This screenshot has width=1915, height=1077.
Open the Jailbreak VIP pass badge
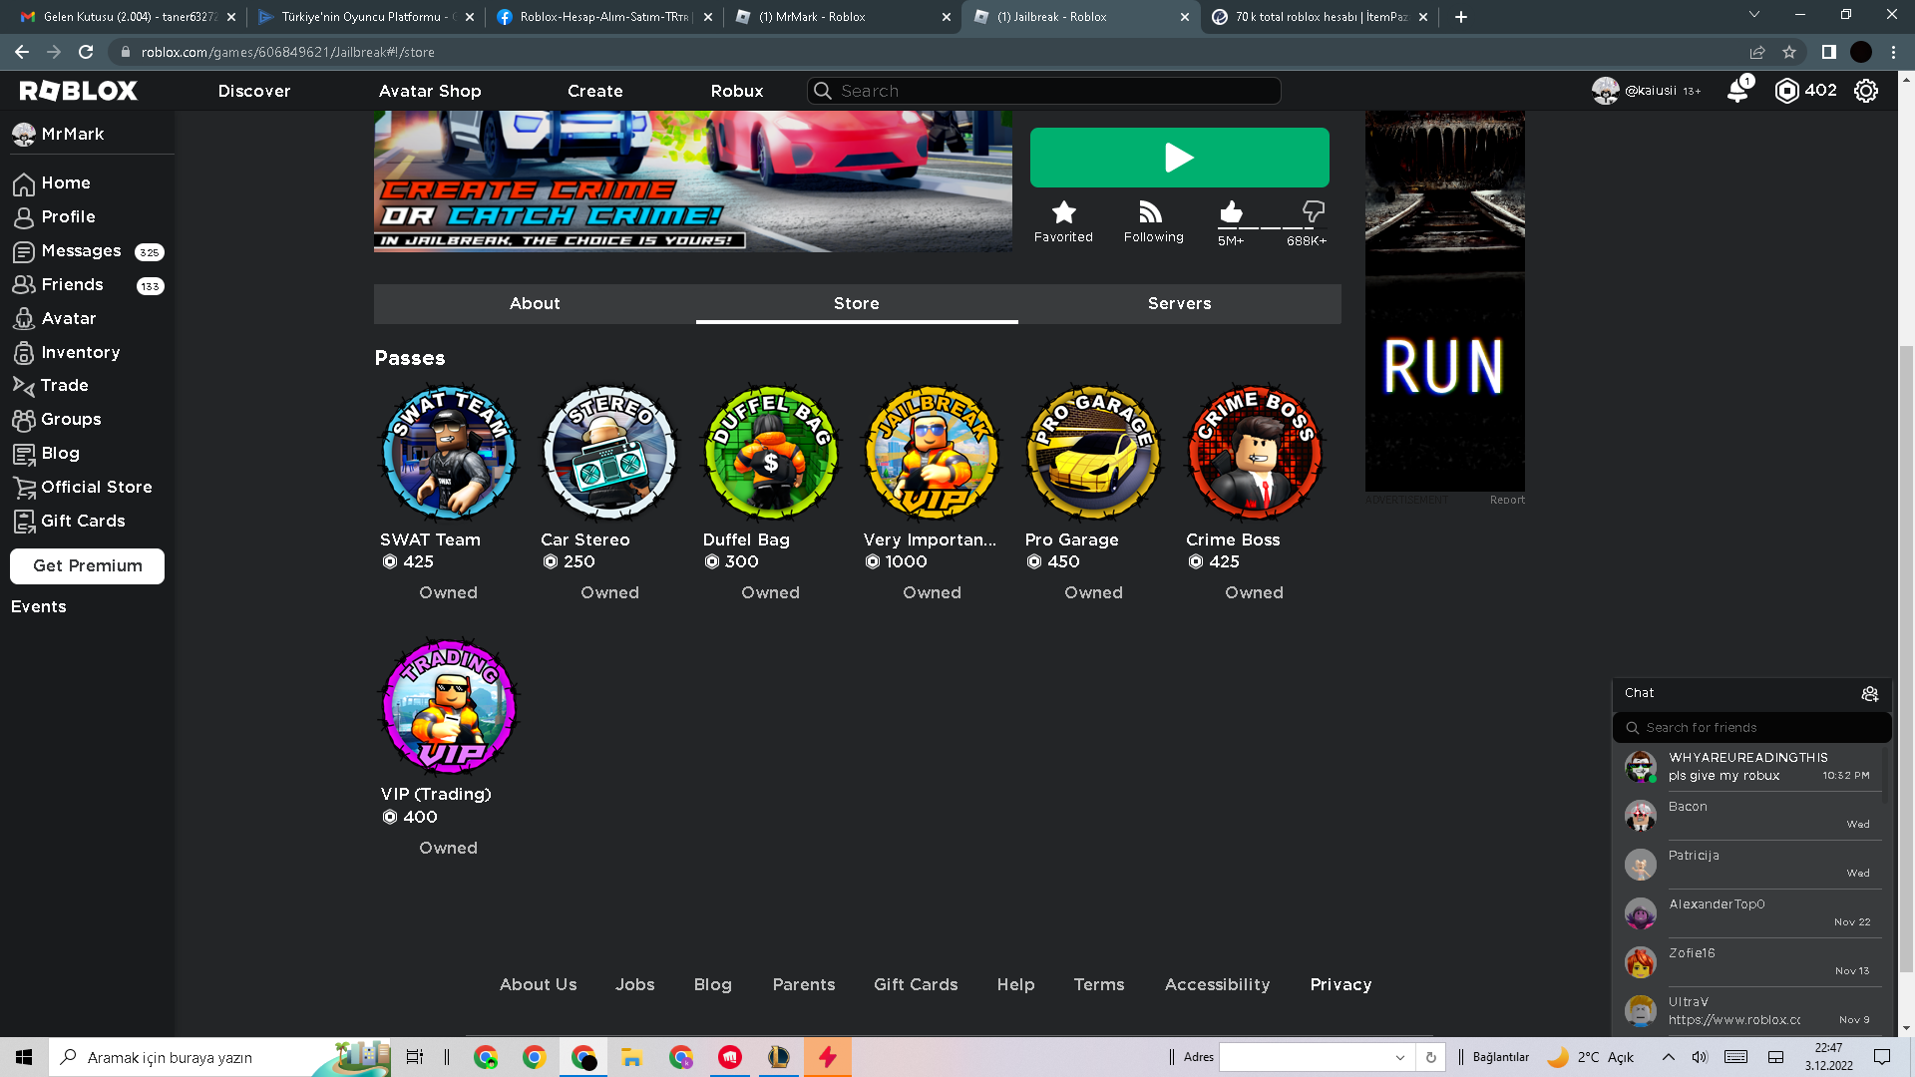tap(933, 452)
